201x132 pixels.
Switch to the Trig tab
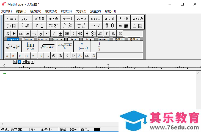pos(89,39)
